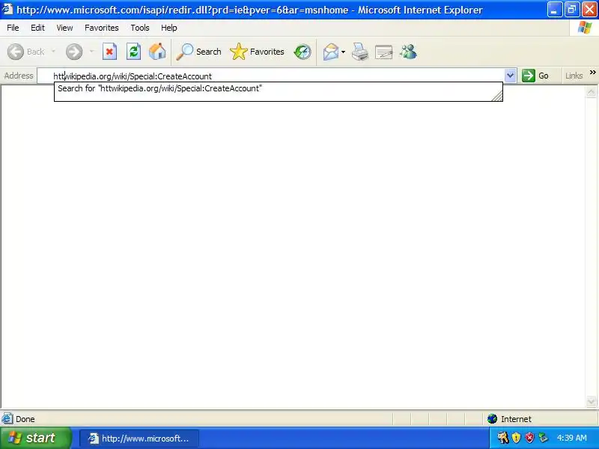Open the Favorites pane from the toolbar
The image size is (599, 449).
point(257,52)
